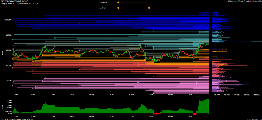Click the 114000.0 price axis label
The width and height of the screenshot is (262, 120).
(x=8, y=66)
